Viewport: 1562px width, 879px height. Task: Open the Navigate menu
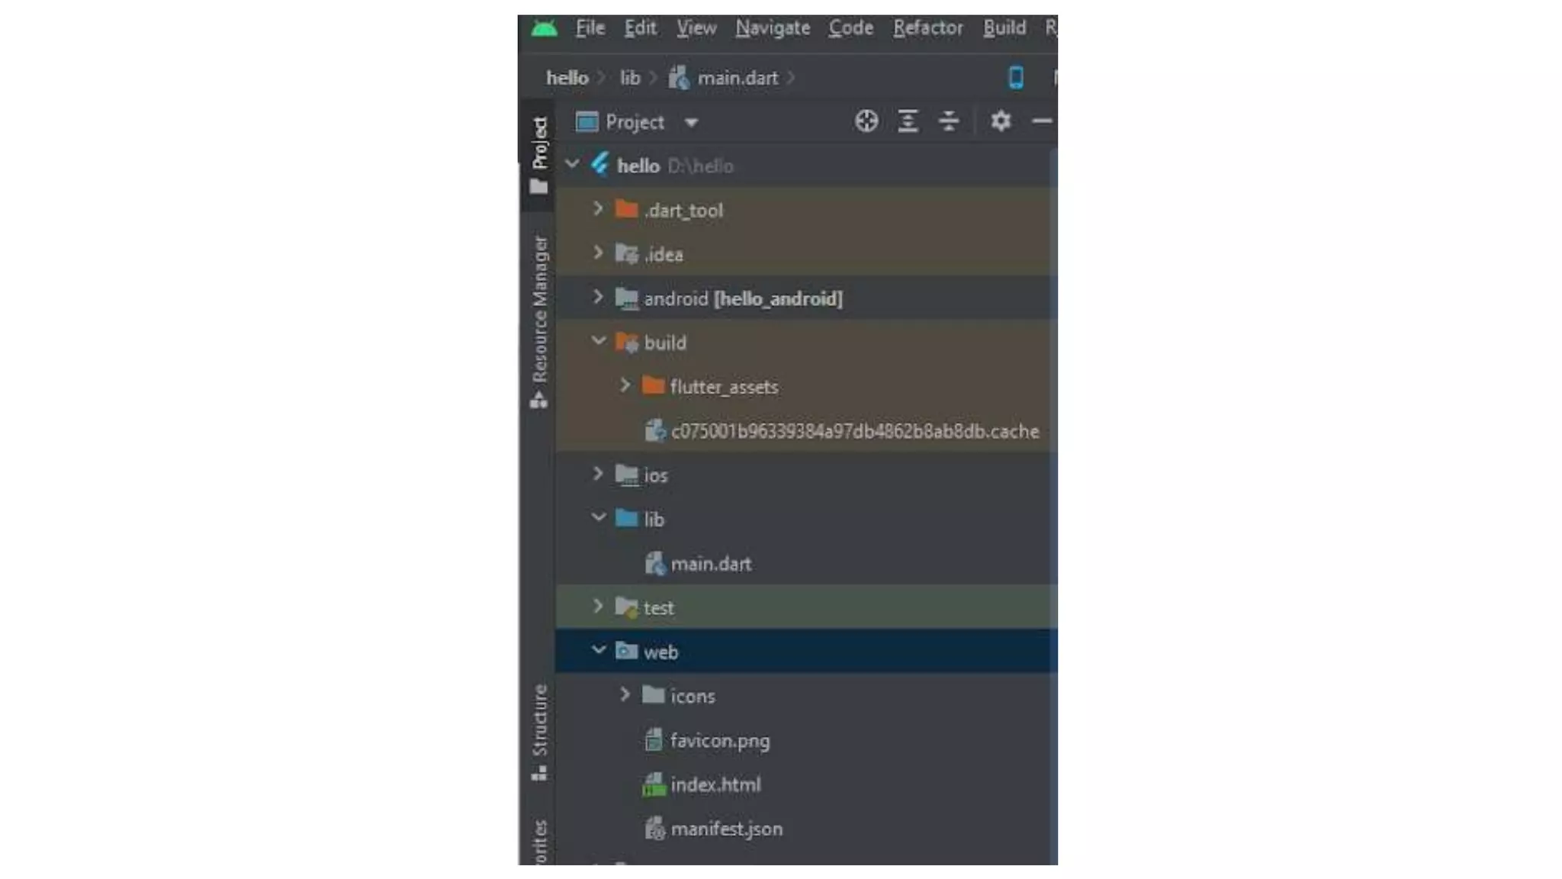point(773,28)
